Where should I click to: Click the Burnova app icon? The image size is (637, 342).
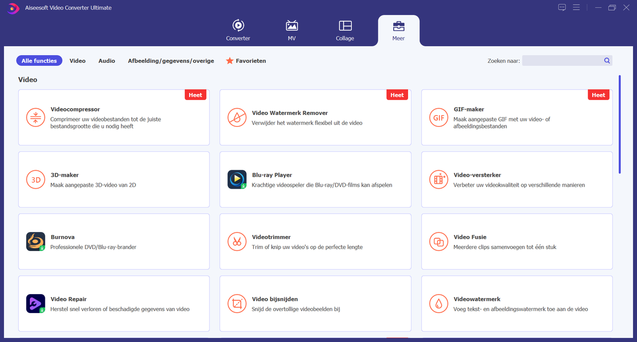tap(36, 241)
